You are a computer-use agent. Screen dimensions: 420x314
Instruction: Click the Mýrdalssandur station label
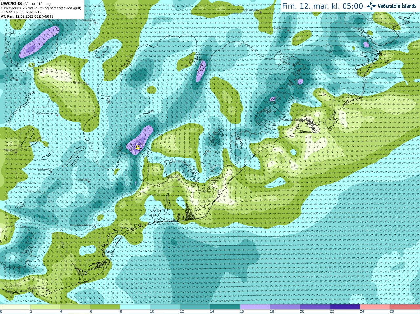(37, 288)
